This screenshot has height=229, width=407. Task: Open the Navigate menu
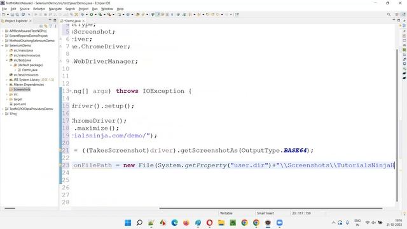pos(55,9)
